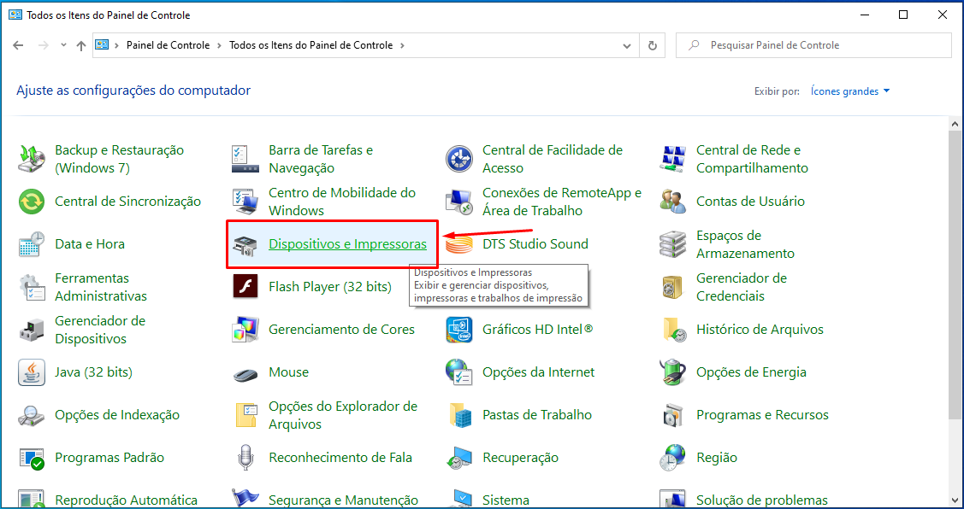The width and height of the screenshot is (964, 509).
Task: Open the Reconhecimento de Fala microphone icon
Action: [245, 458]
